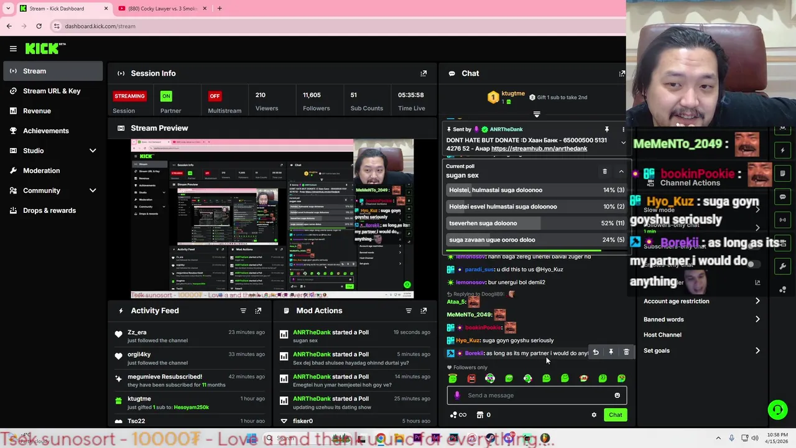This screenshot has width=796, height=448.
Task: Click Host Channel option
Action: point(662,335)
